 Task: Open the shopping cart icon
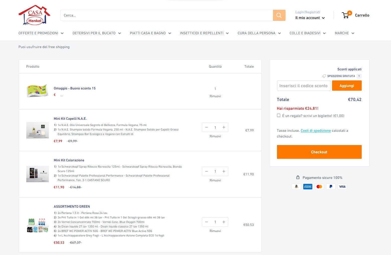pos(346,15)
